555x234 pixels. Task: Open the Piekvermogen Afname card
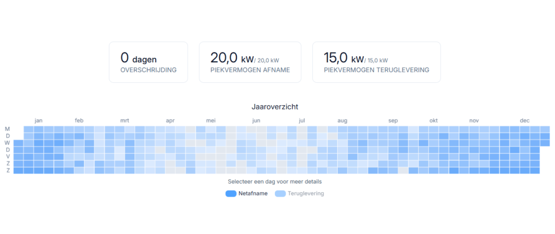click(249, 62)
